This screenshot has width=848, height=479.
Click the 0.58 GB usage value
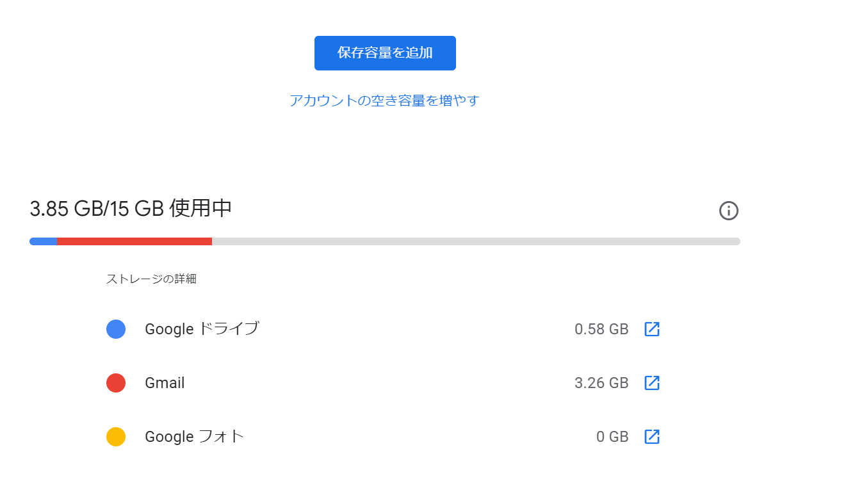tap(601, 329)
